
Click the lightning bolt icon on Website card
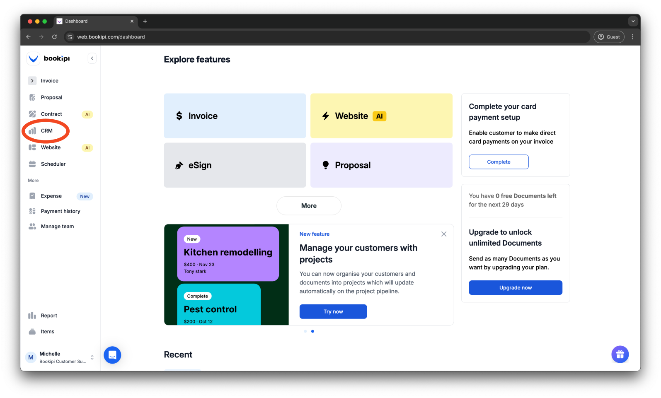click(x=326, y=116)
